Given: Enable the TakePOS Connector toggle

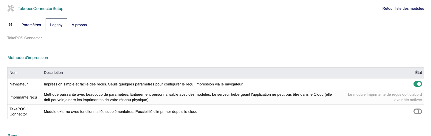Looking at the screenshot, I should [x=418, y=111].
